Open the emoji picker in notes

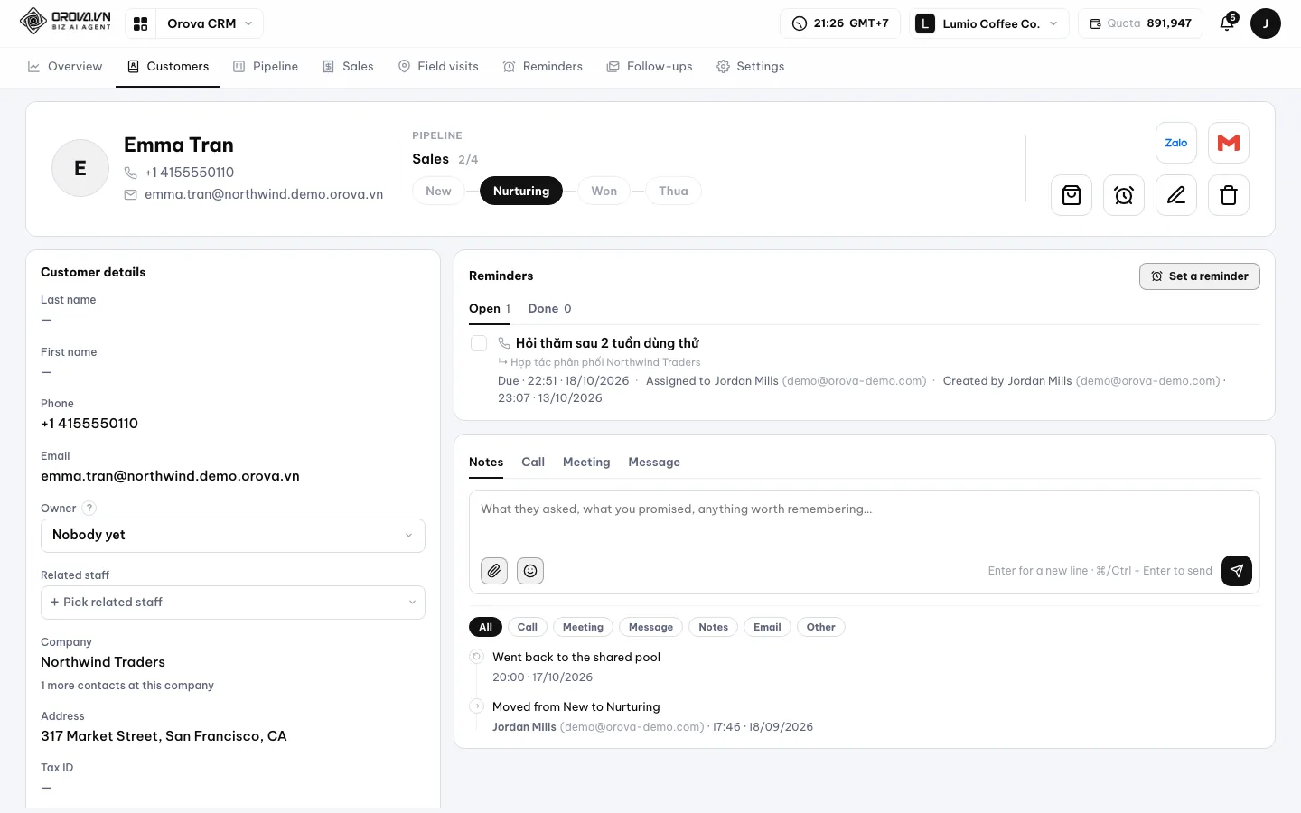[530, 571]
